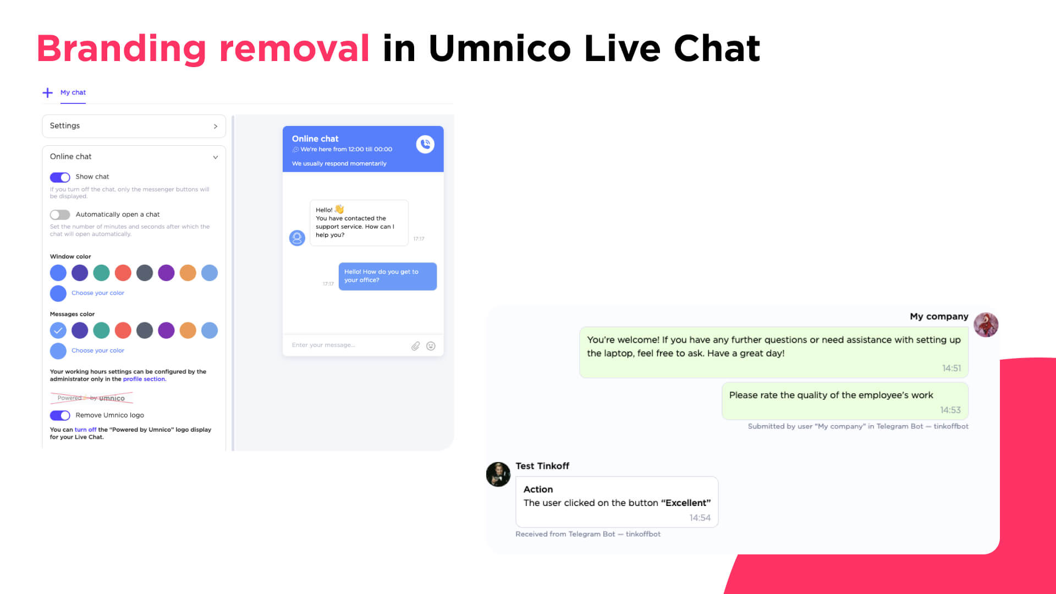Click the plus icon next to My chat

47,92
